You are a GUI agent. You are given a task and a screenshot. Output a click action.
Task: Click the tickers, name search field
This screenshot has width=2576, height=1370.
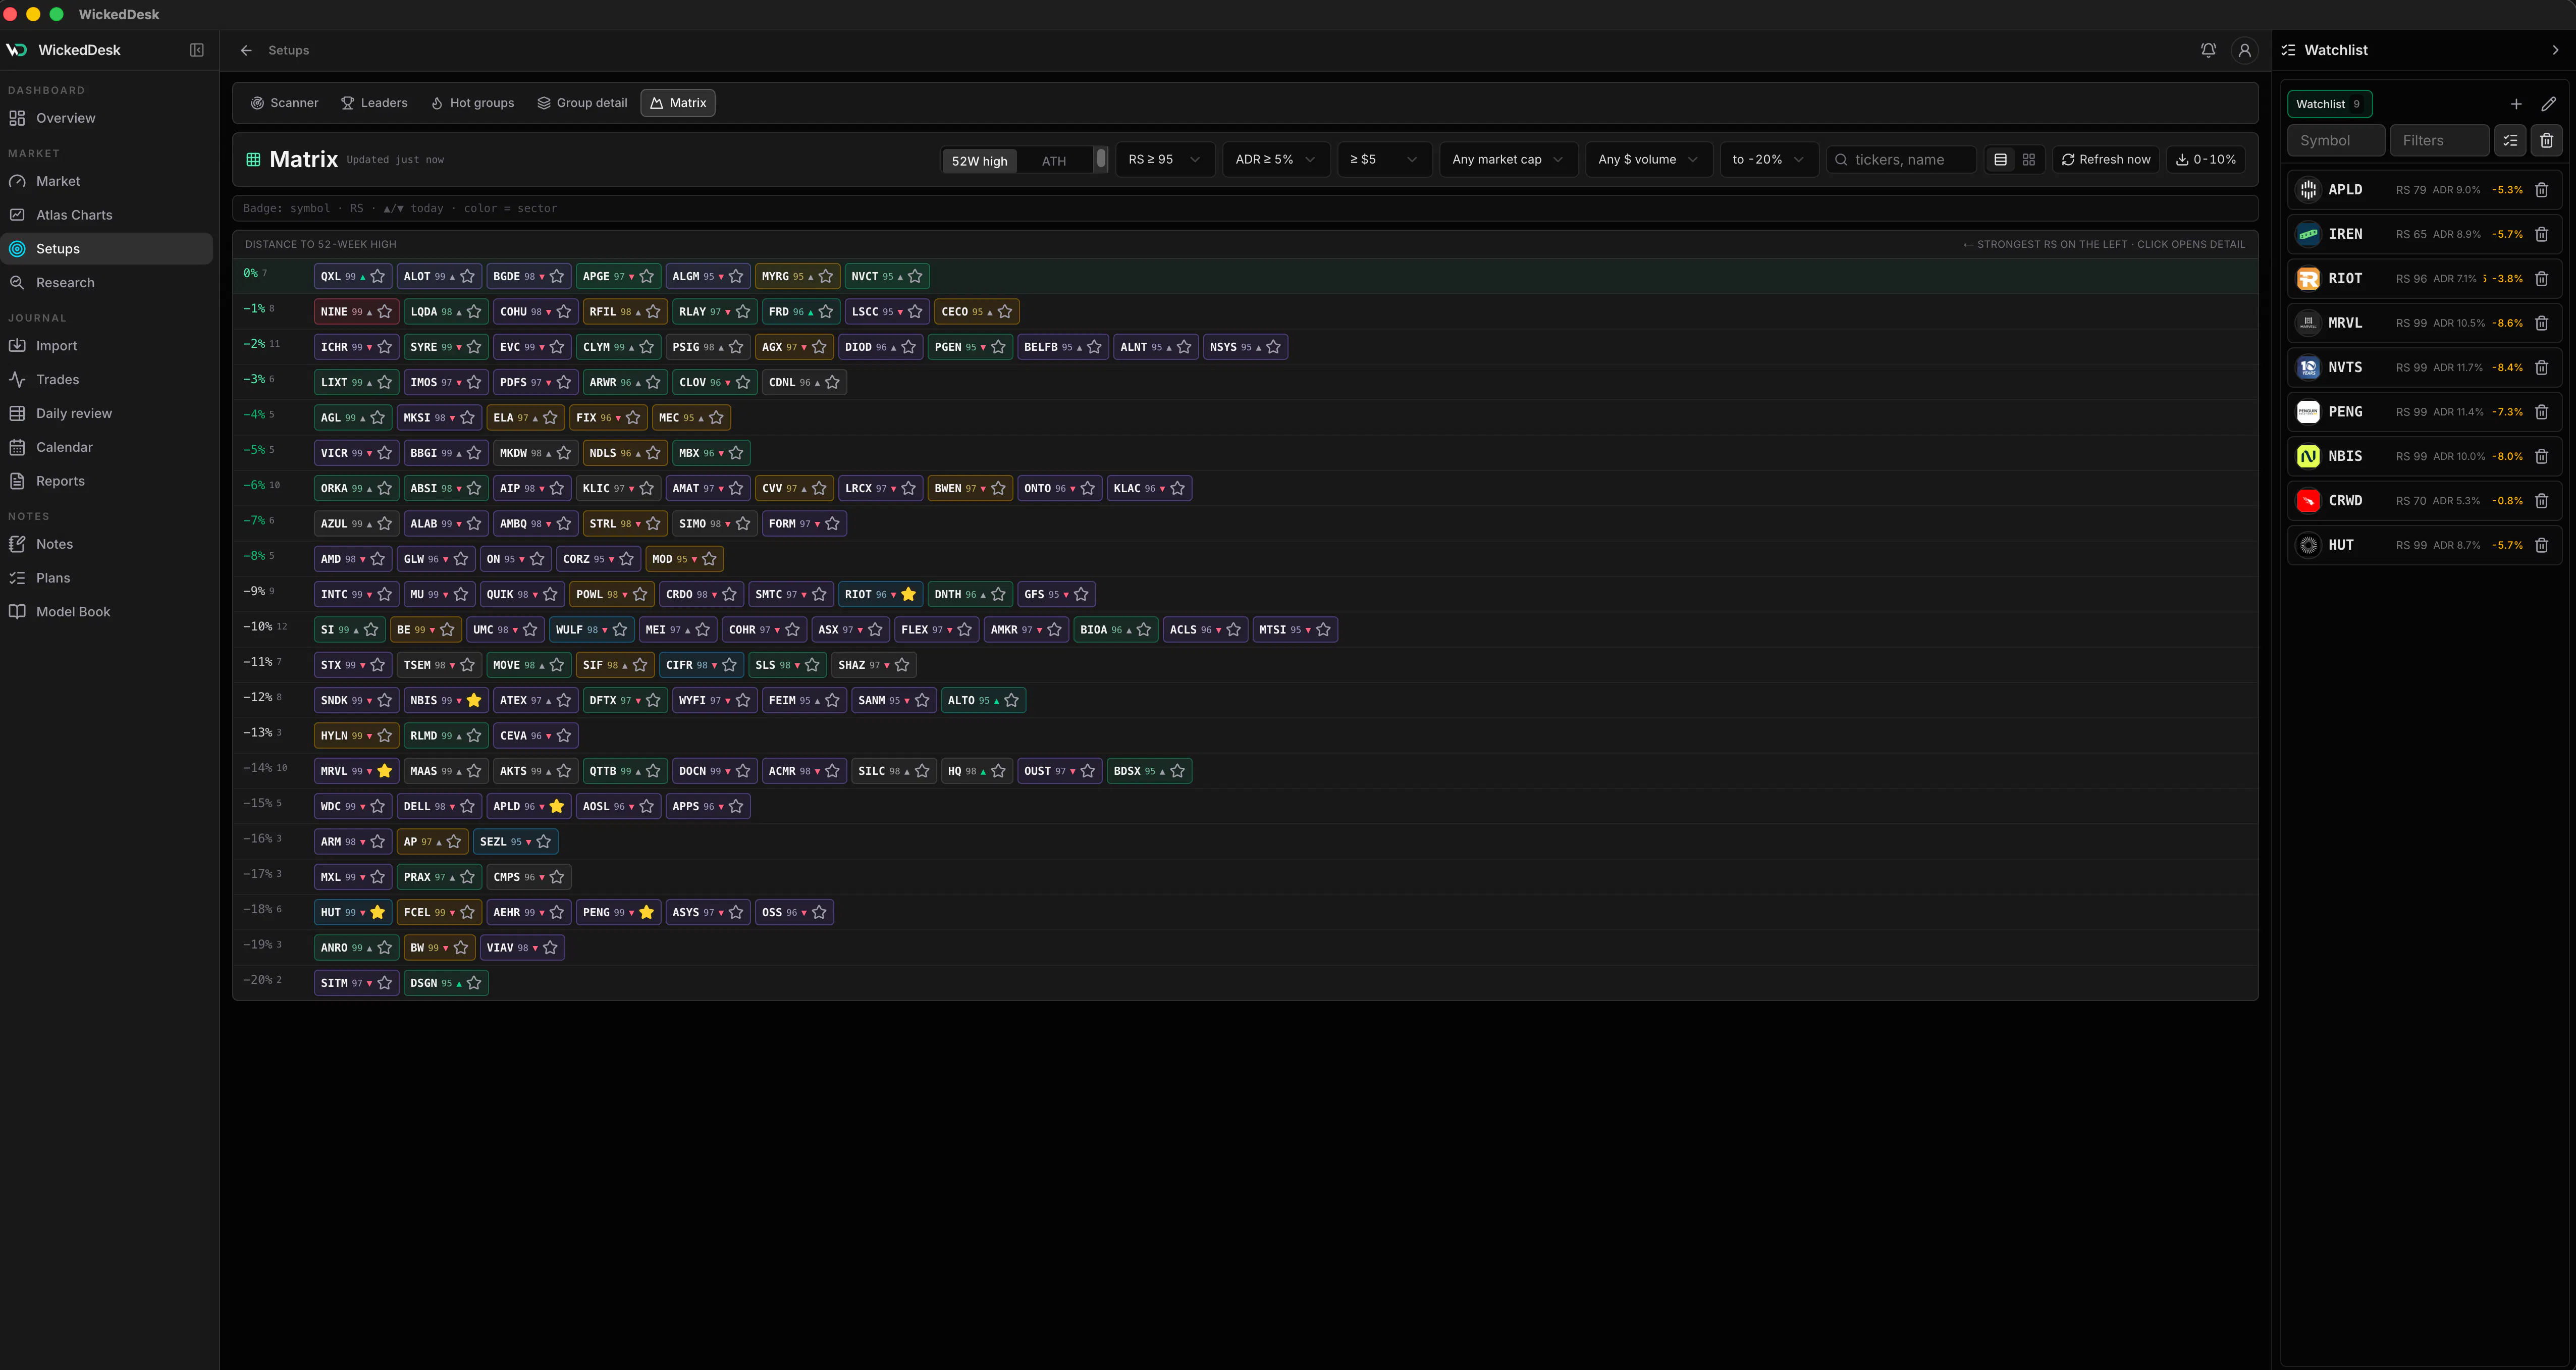(x=1901, y=160)
